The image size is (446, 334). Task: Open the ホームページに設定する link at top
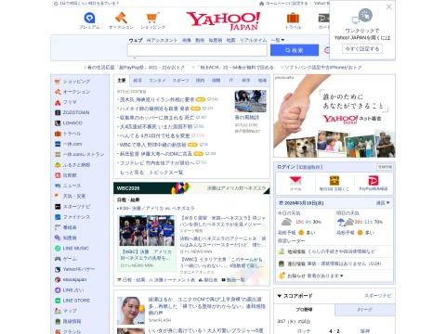point(283,4)
